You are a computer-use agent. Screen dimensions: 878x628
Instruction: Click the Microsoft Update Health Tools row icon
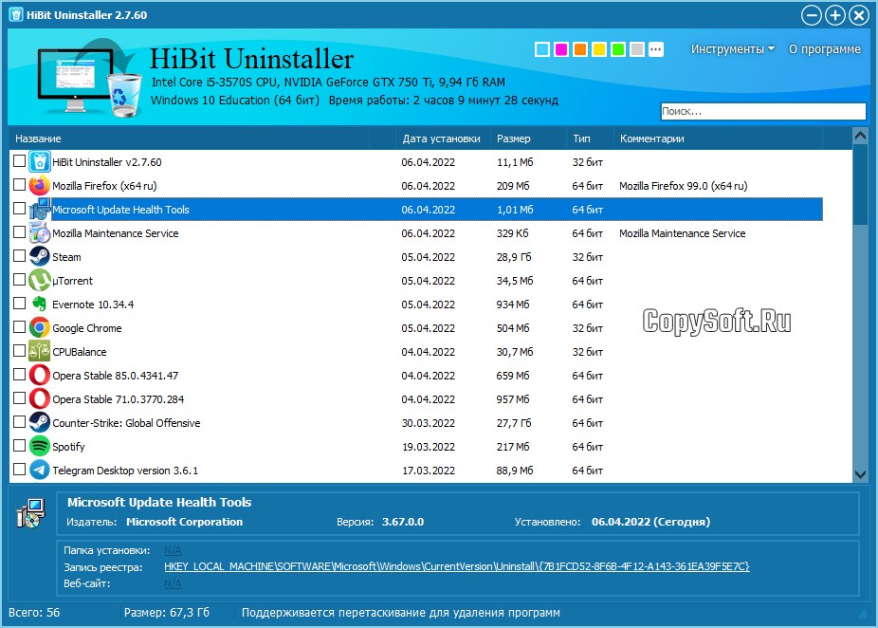coord(40,209)
